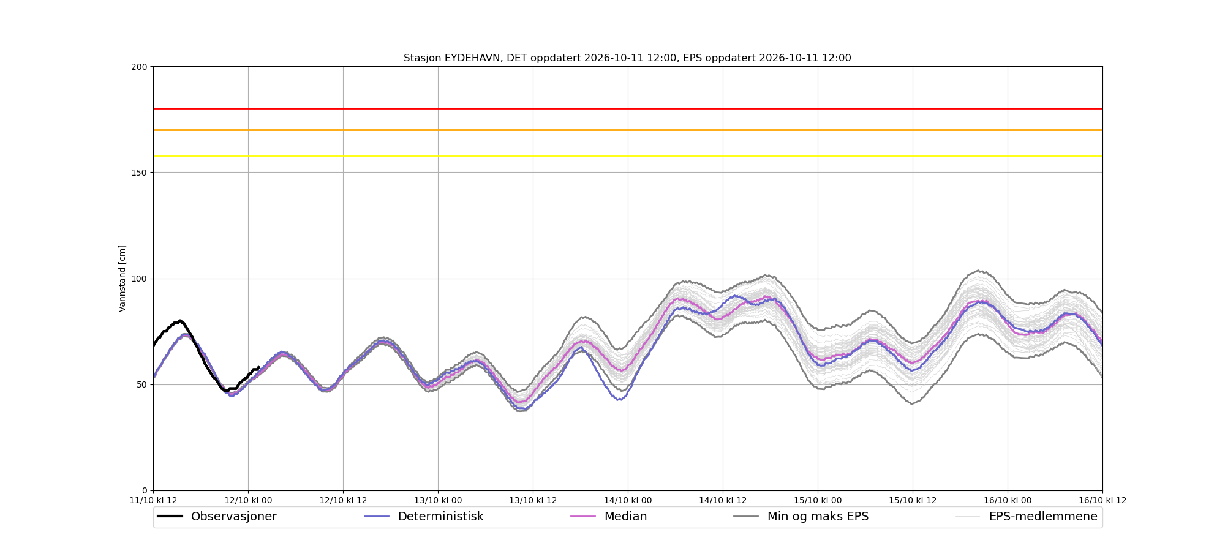The image size is (1225, 551).
Task: Click the orange threshold line at 170 cm
Action: click(x=628, y=130)
